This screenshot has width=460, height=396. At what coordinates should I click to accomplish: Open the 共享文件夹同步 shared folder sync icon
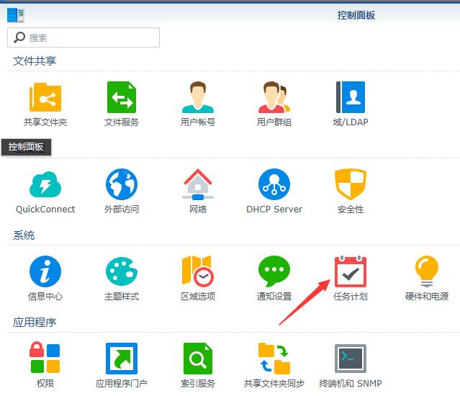click(x=274, y=359)
